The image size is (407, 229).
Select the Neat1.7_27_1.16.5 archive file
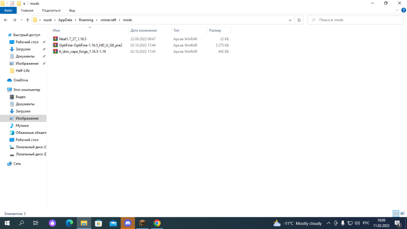point(73,39)
